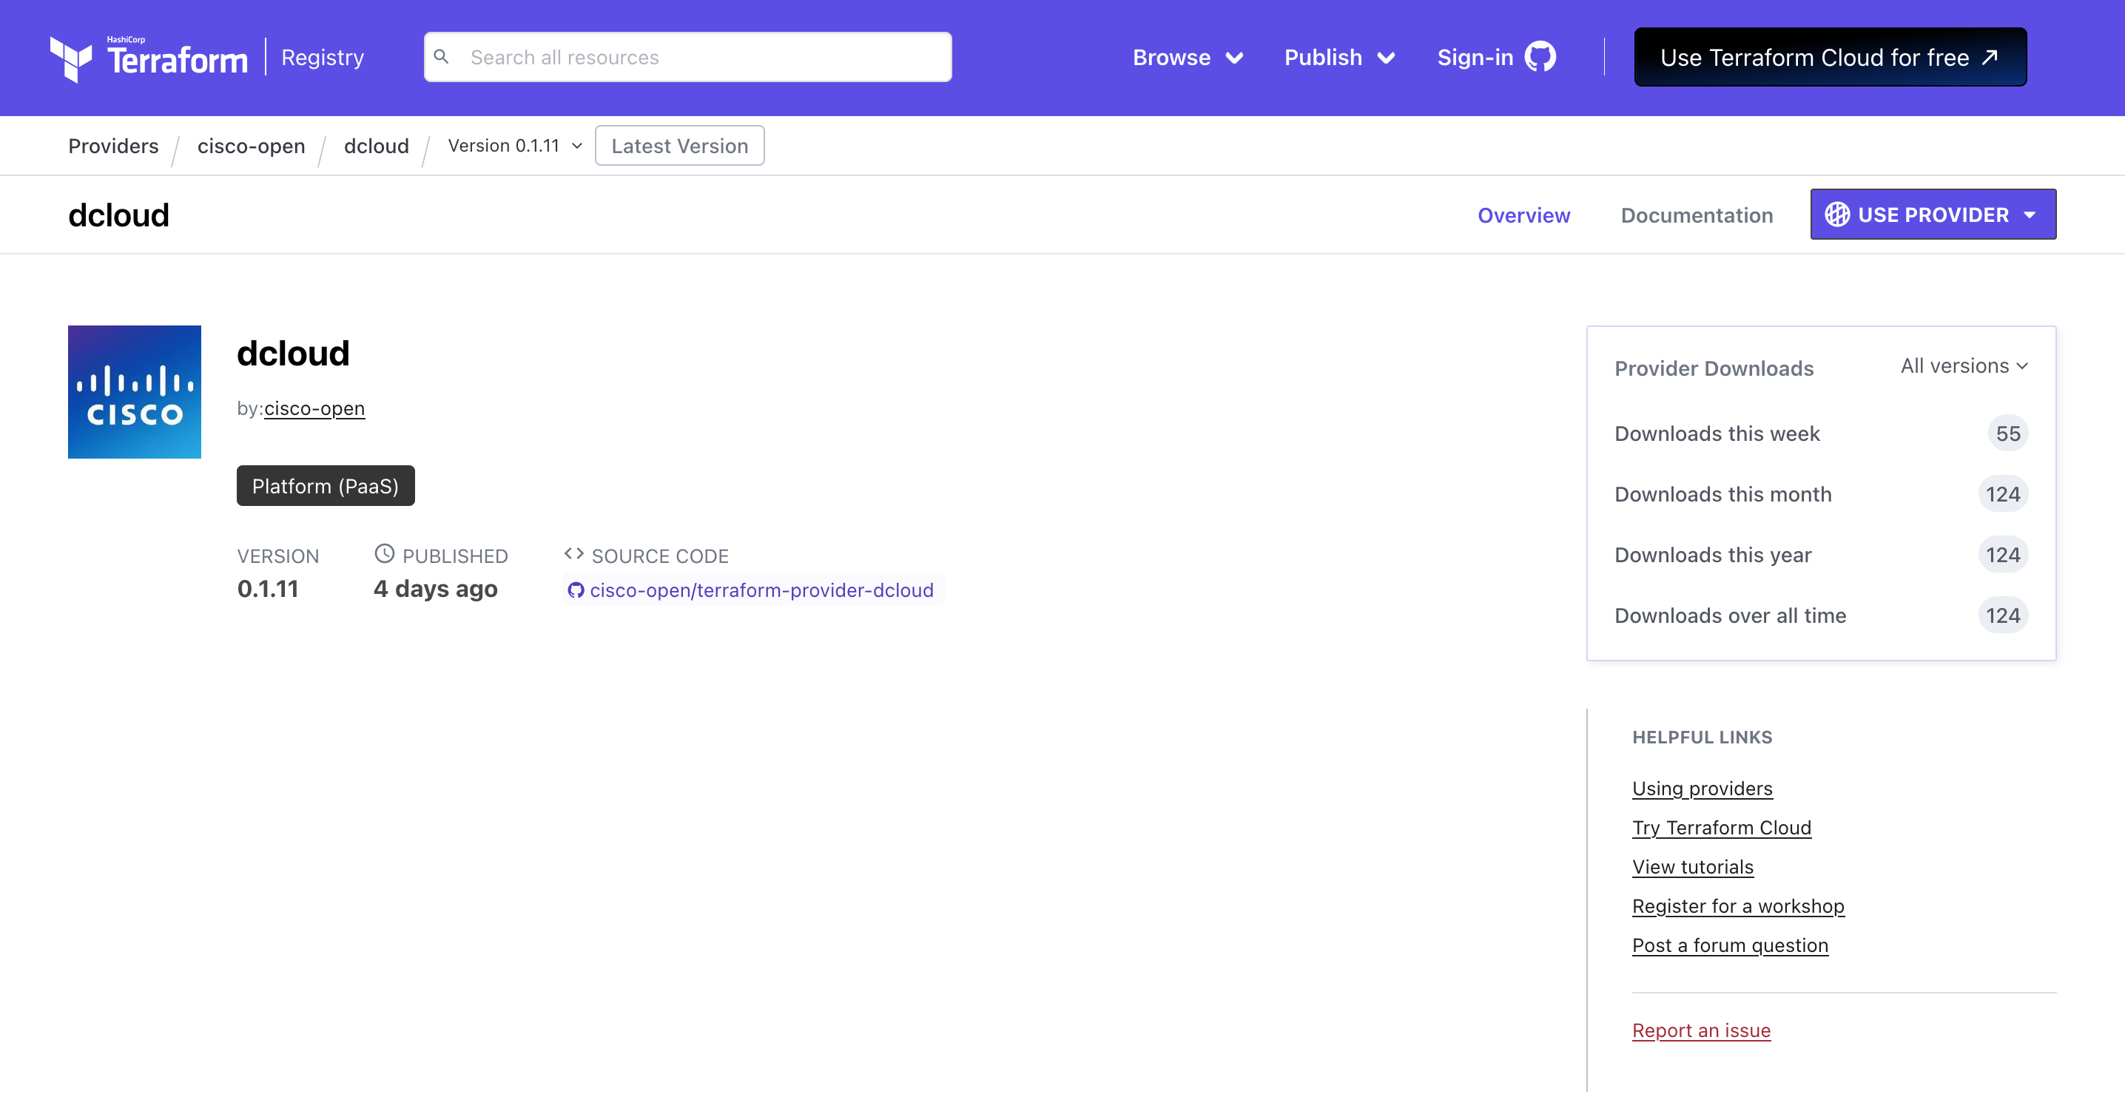This screenshot has width=2125, height=1114.
Task: Click the Downloads over all time count
Action: pos(2003,616)
